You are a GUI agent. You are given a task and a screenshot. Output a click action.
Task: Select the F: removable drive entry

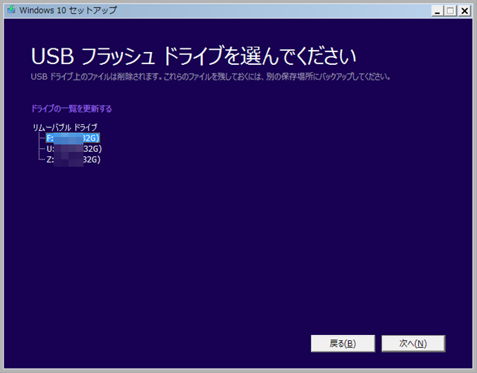point(73,138)
